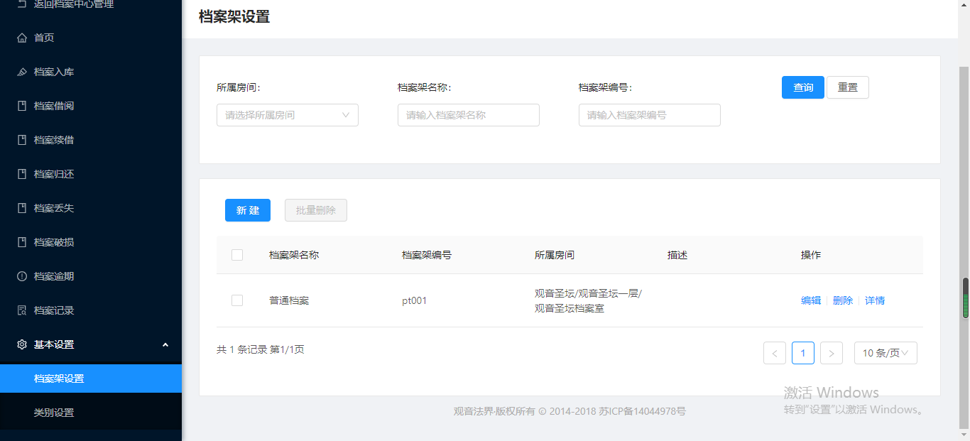970x441 pixels.
Task: Click the 档案借阅 document icon
Action: [22, 106]
